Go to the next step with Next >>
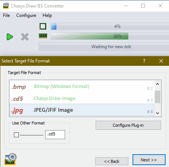 (x=149, y=160)
